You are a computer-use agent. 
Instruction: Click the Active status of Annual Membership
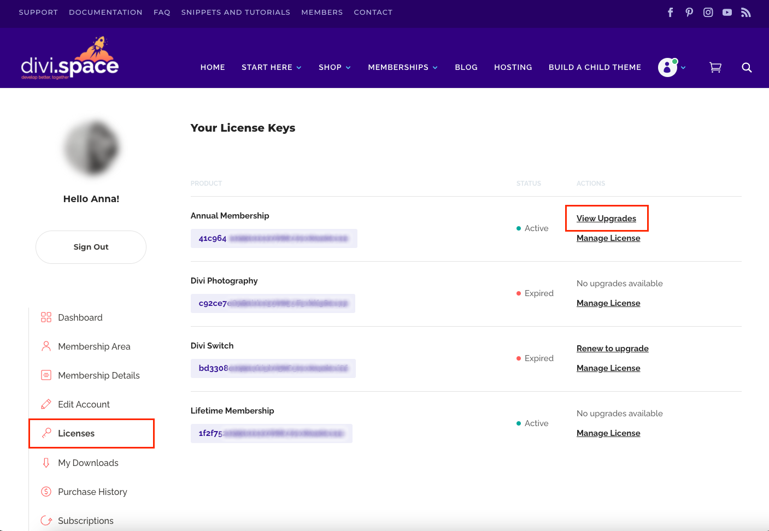click(532, 228)
